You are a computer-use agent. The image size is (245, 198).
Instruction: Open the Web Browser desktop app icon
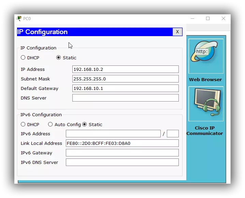pos(206,56)
